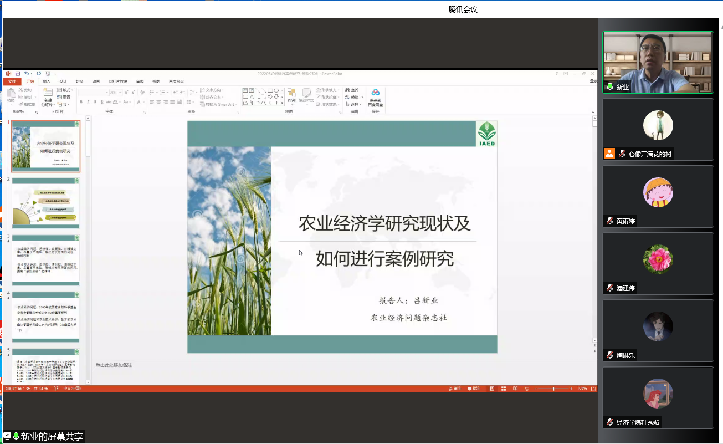Open the File (文件) tab
The height and width of the screenshot is (444, 723).
pos(11,81)
